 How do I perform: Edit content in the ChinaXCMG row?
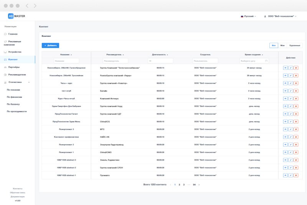(x=290, y=152)
